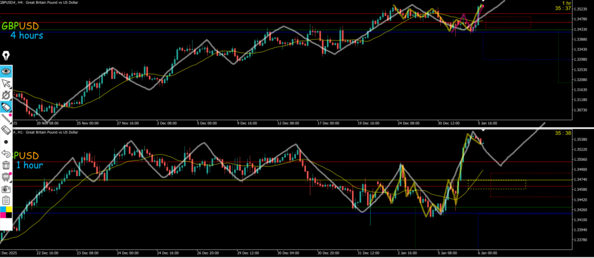This screenshot has height=258, width=594.
Task: Click the black dot brush size icon
Action: [x=6, y=142]
